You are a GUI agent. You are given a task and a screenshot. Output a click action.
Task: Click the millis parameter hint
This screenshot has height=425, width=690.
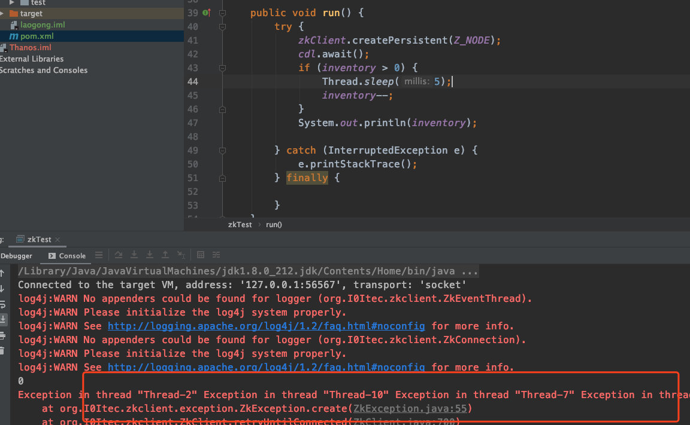(416, 81)
